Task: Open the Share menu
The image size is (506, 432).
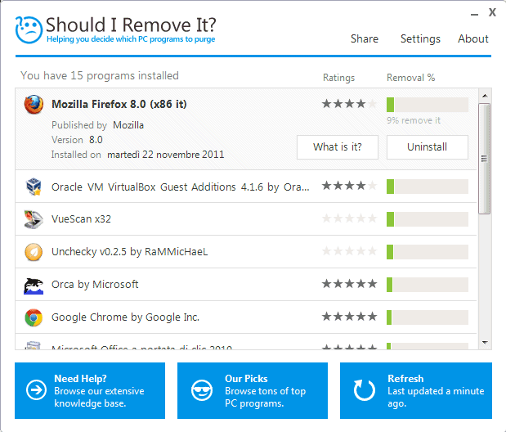Action: click(x=365, y=38)
